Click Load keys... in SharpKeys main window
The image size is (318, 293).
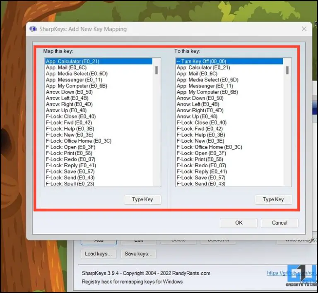[x=99, y=254]
